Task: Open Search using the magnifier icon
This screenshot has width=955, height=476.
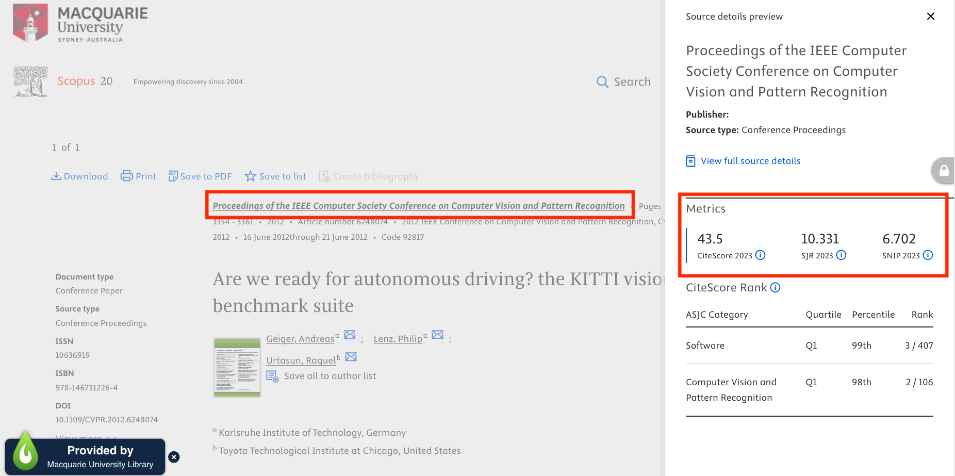Action: point(602,81)
